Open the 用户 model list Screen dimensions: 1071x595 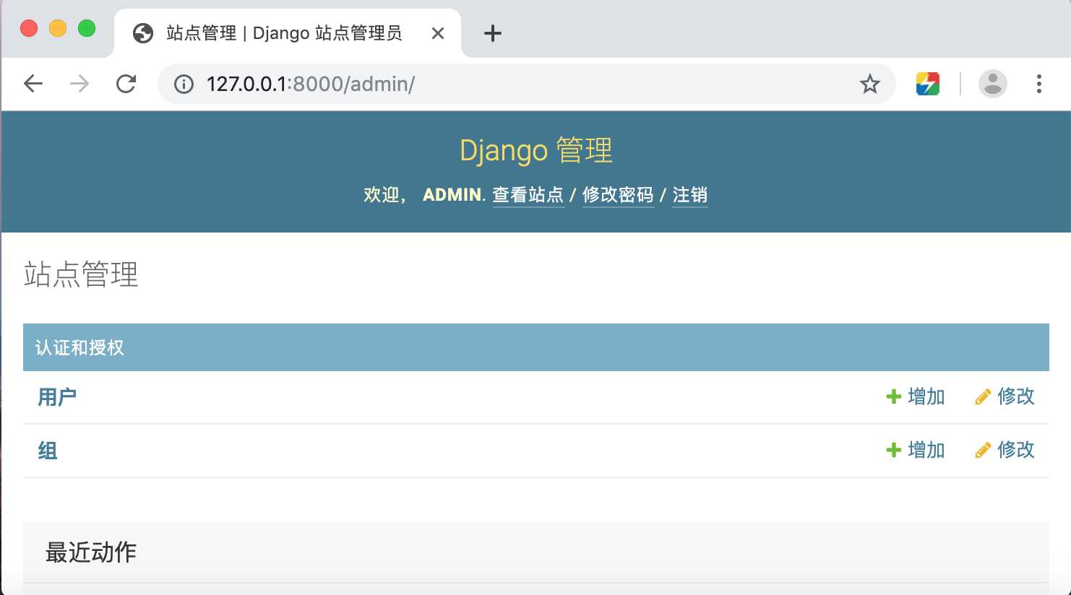coord(57,397)
